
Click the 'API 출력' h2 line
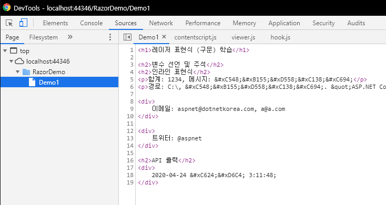[x=167, y=160]
